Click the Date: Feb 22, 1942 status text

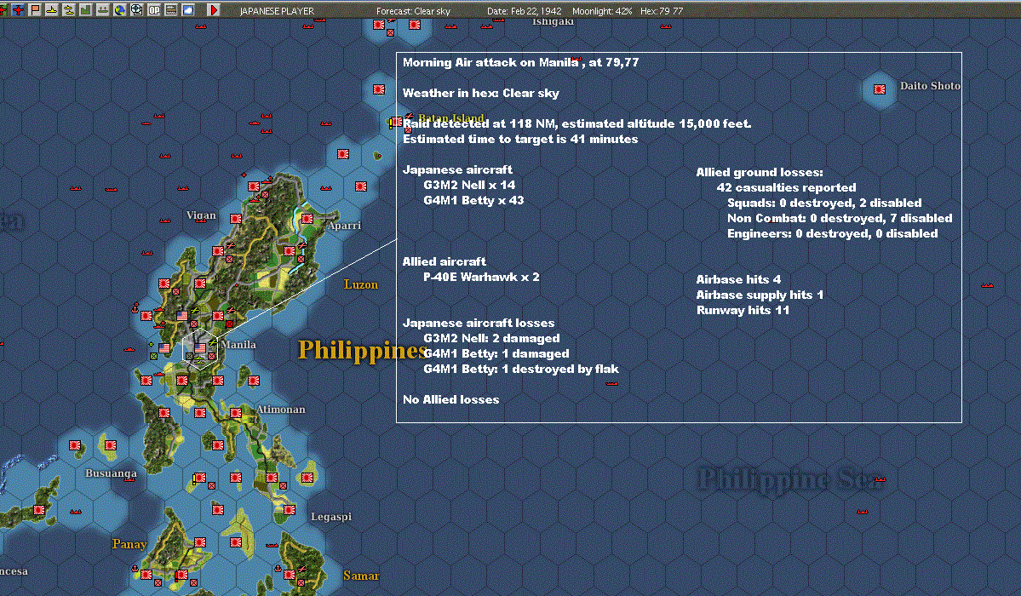(525, 11)
